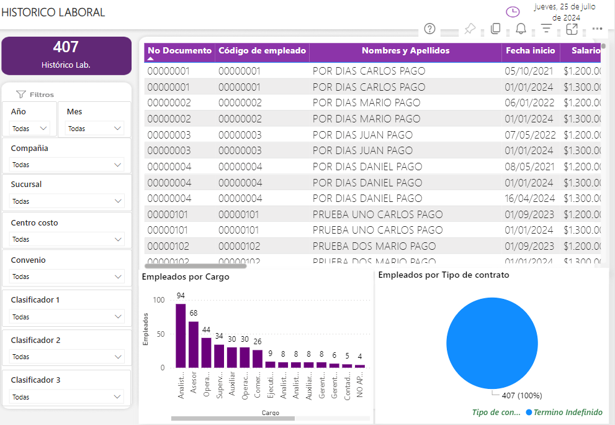Expand the Sucursal dropdown

pyautogui.click(x=66, y=201)
